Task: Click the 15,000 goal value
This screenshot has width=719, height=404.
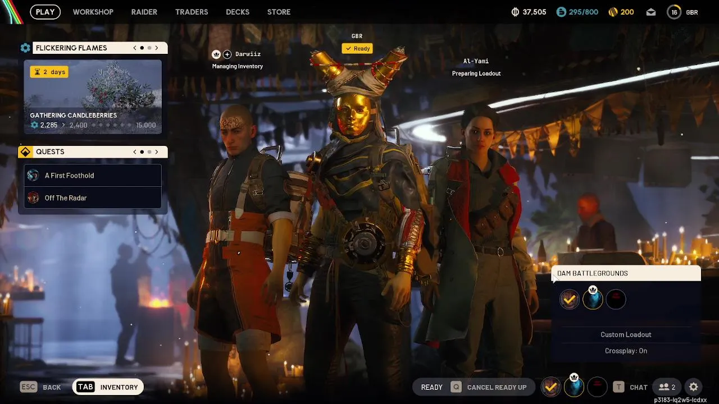Action: [x=146, y=125]
